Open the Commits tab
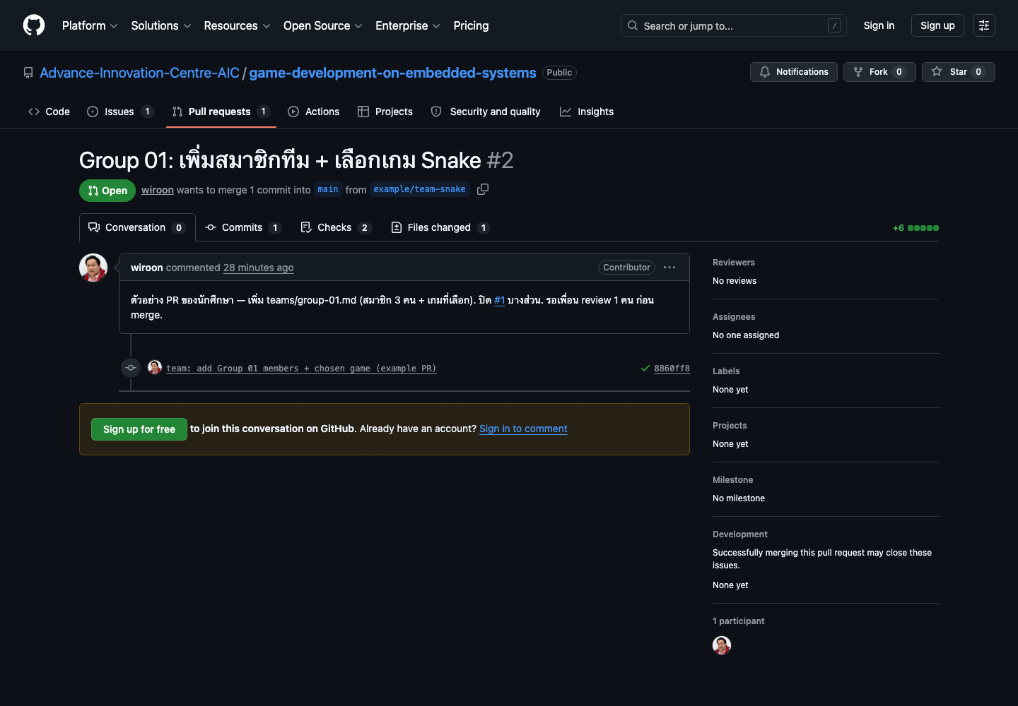Viewport: 1018px width, 706px height. pos(243,227)
